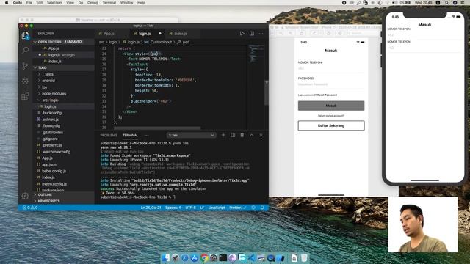Open Finder from the dock
Viewport: 470px width, 264px height.
coord(166,257)
